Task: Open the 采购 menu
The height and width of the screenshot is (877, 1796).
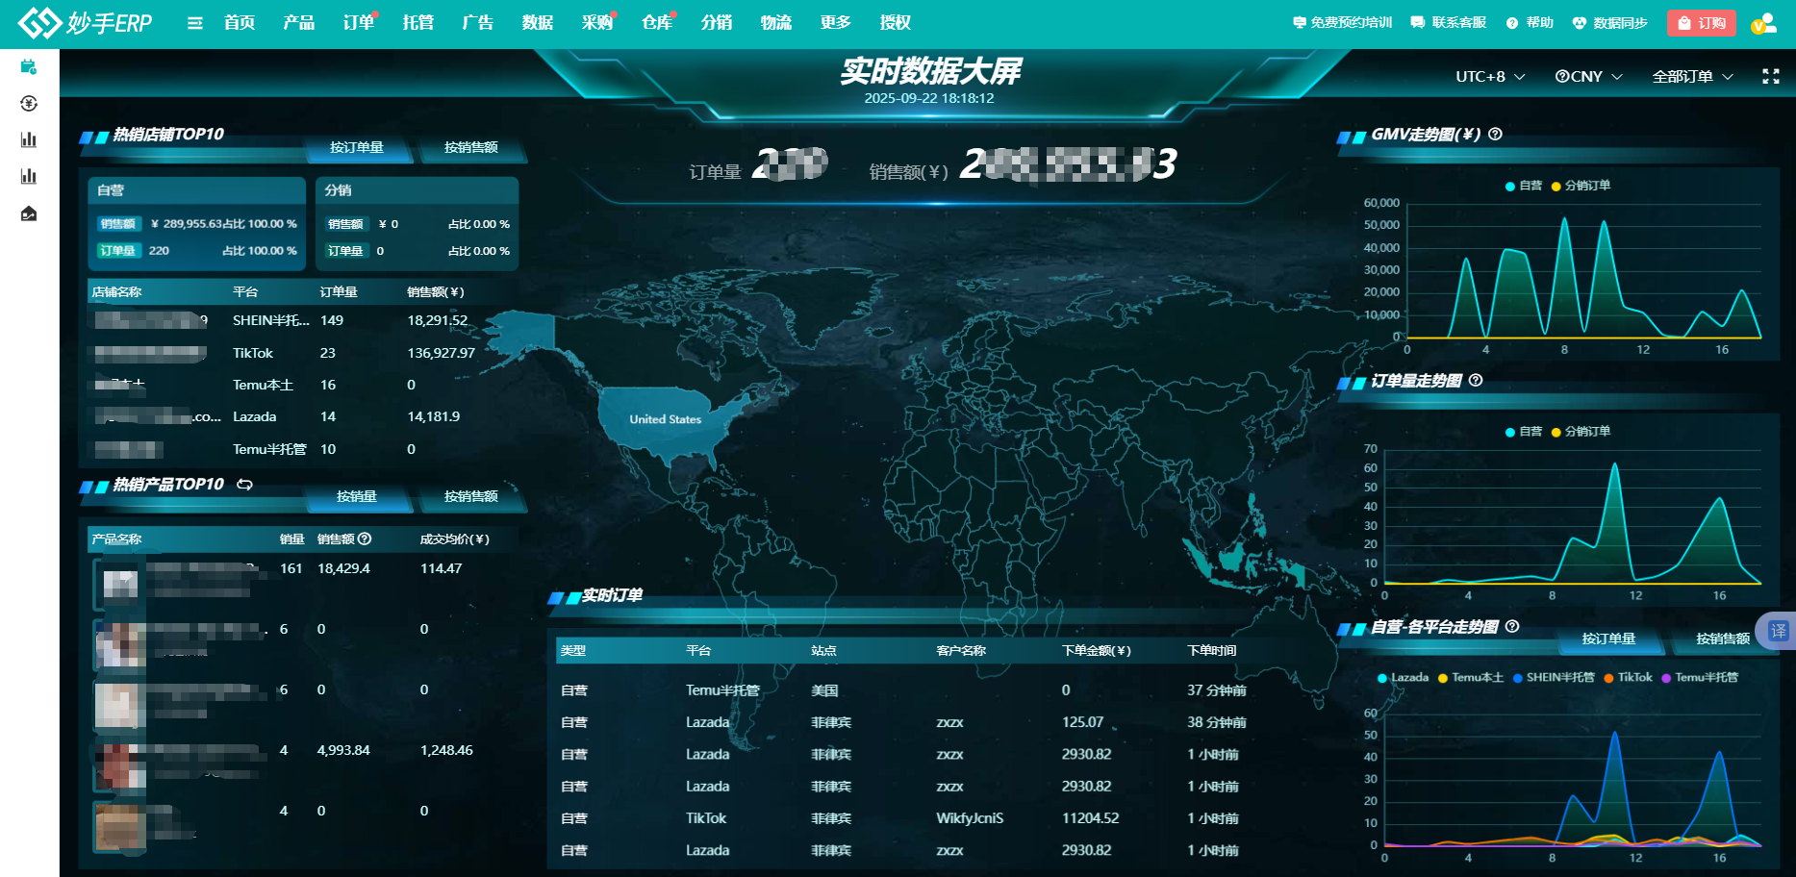Action: click(597, 23)
